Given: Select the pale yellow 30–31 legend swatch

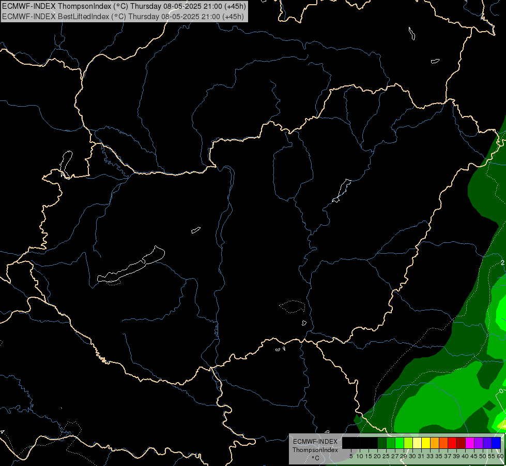Looking at the screenshot, I should (417, 443).
